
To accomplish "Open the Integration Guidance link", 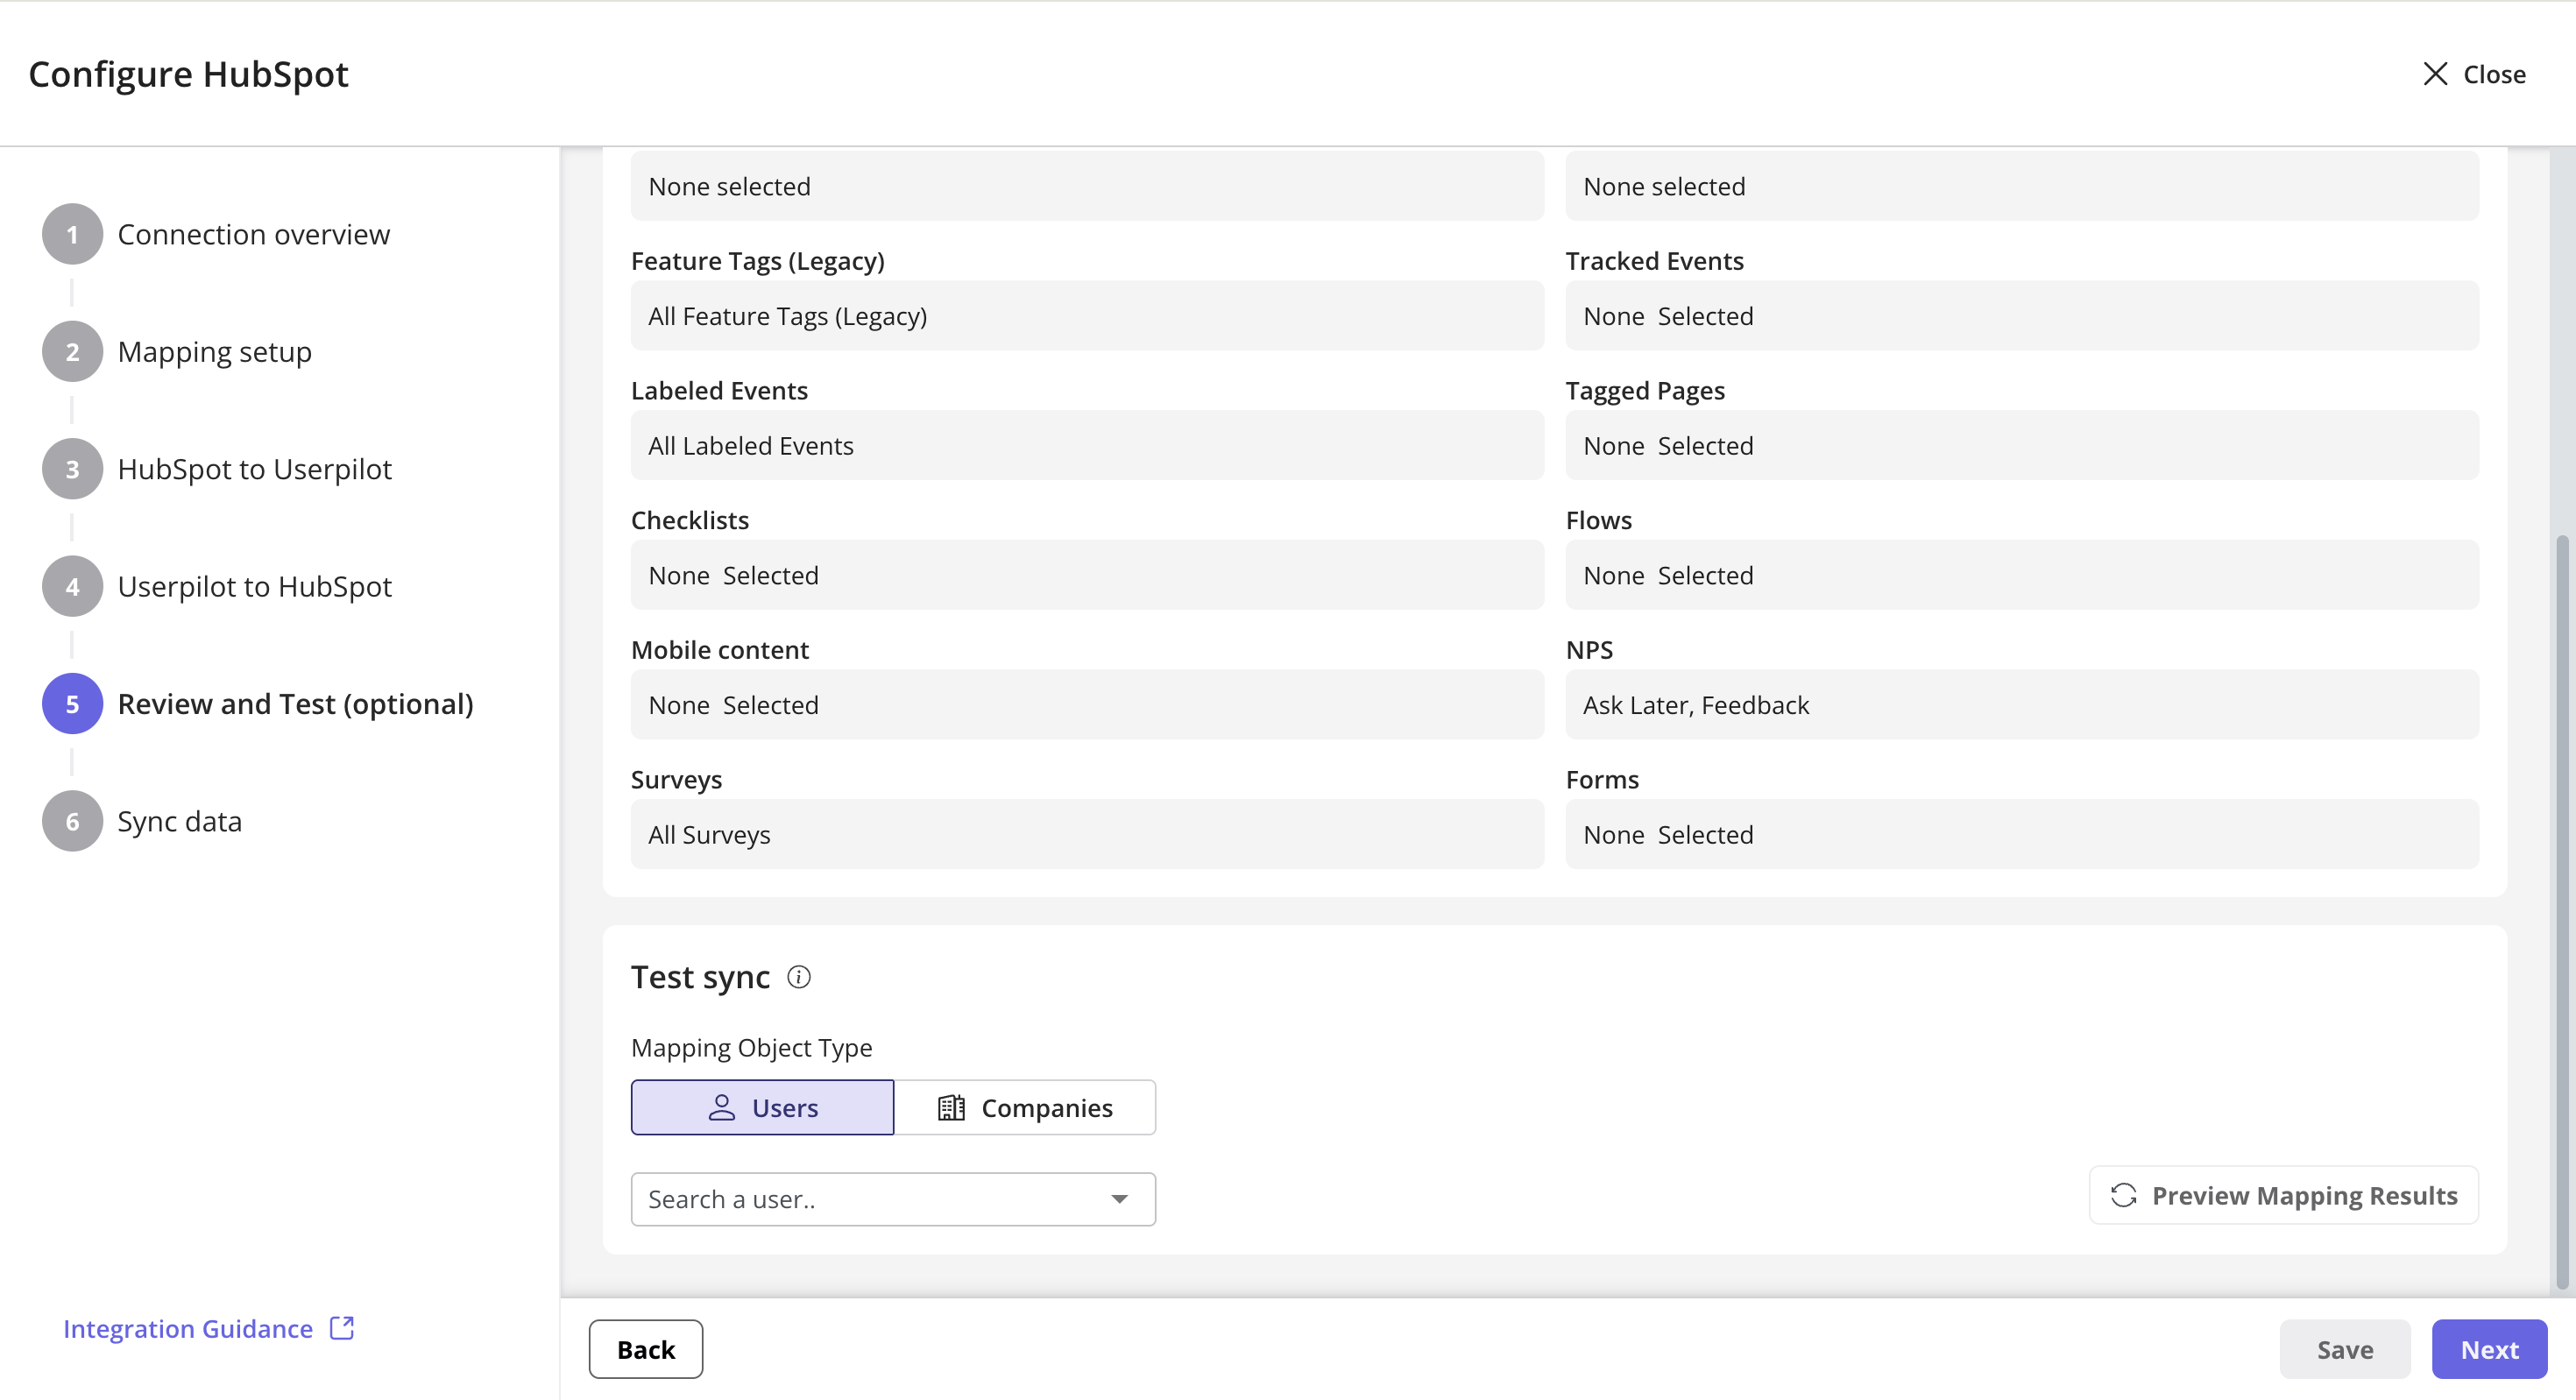I will click(x=188, y=1328).
